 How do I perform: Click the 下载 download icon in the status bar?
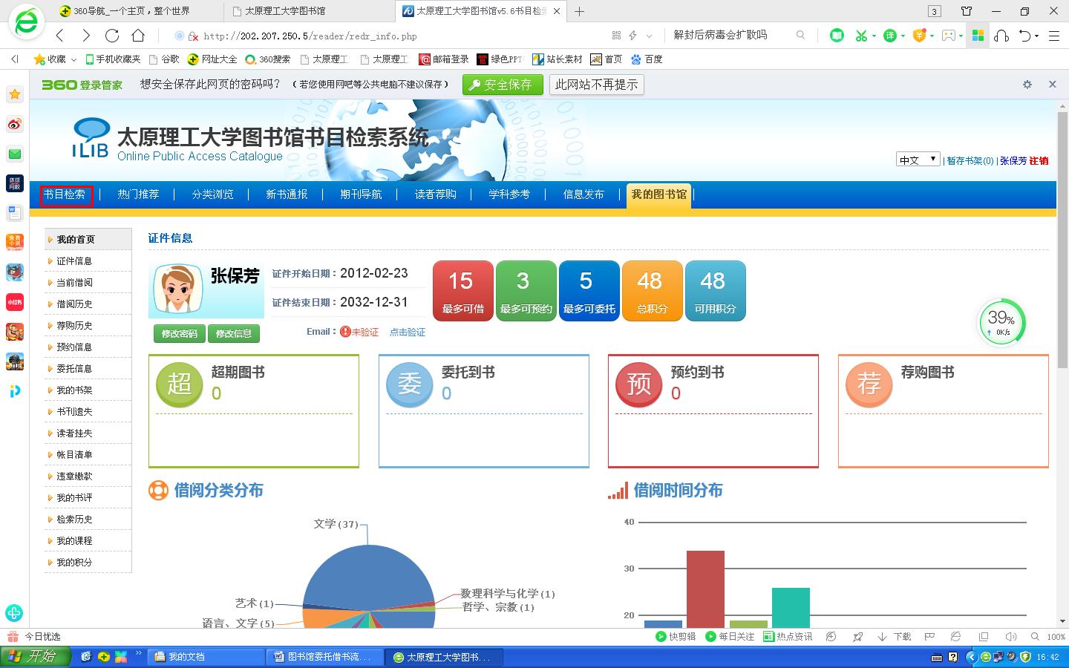pos(895,636)
